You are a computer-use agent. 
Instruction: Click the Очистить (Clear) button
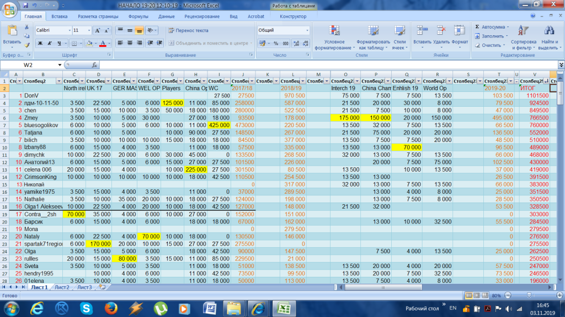(490, 45)
